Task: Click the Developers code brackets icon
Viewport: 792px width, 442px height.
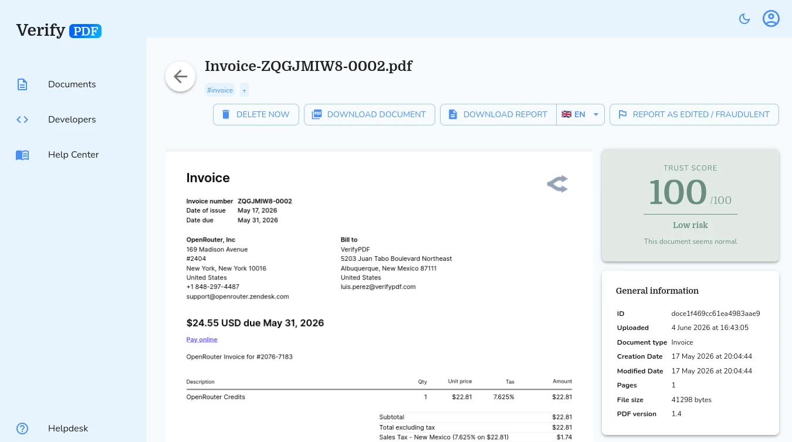Action: (x=22, y=120)
